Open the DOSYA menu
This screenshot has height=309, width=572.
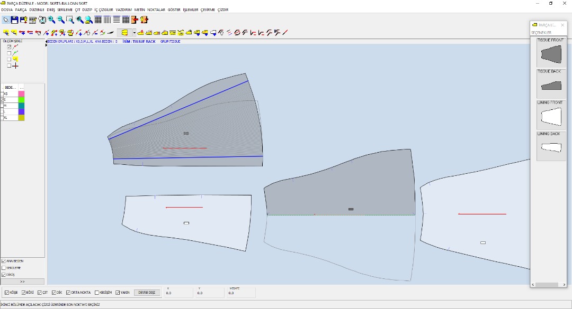click(7, 10)
